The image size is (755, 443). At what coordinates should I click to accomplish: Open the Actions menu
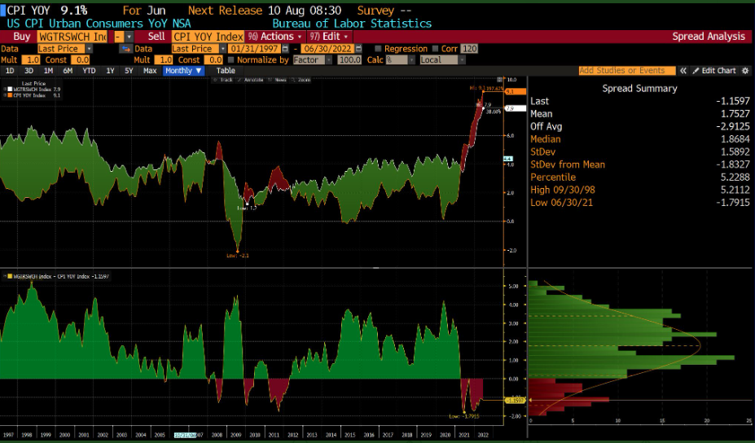(x=277, y=37)
